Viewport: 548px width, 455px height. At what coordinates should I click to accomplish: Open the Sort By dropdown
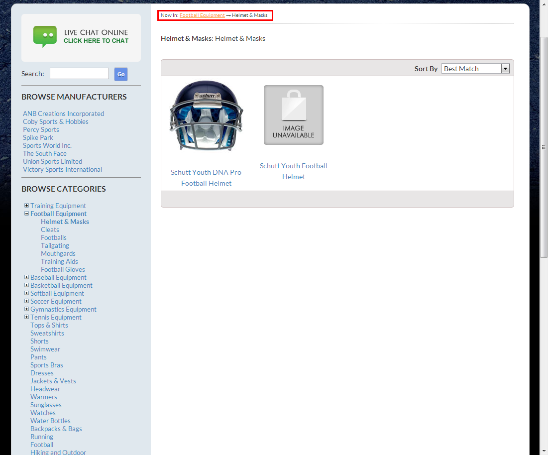click(475, 69)
